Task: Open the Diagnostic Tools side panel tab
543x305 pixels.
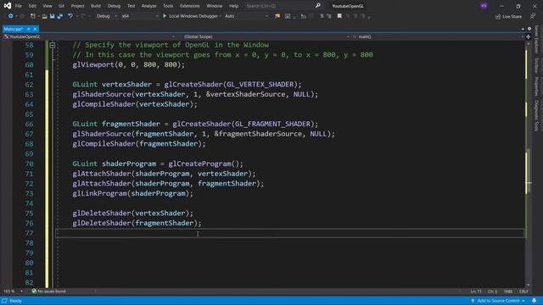Action: coord(536,116)
